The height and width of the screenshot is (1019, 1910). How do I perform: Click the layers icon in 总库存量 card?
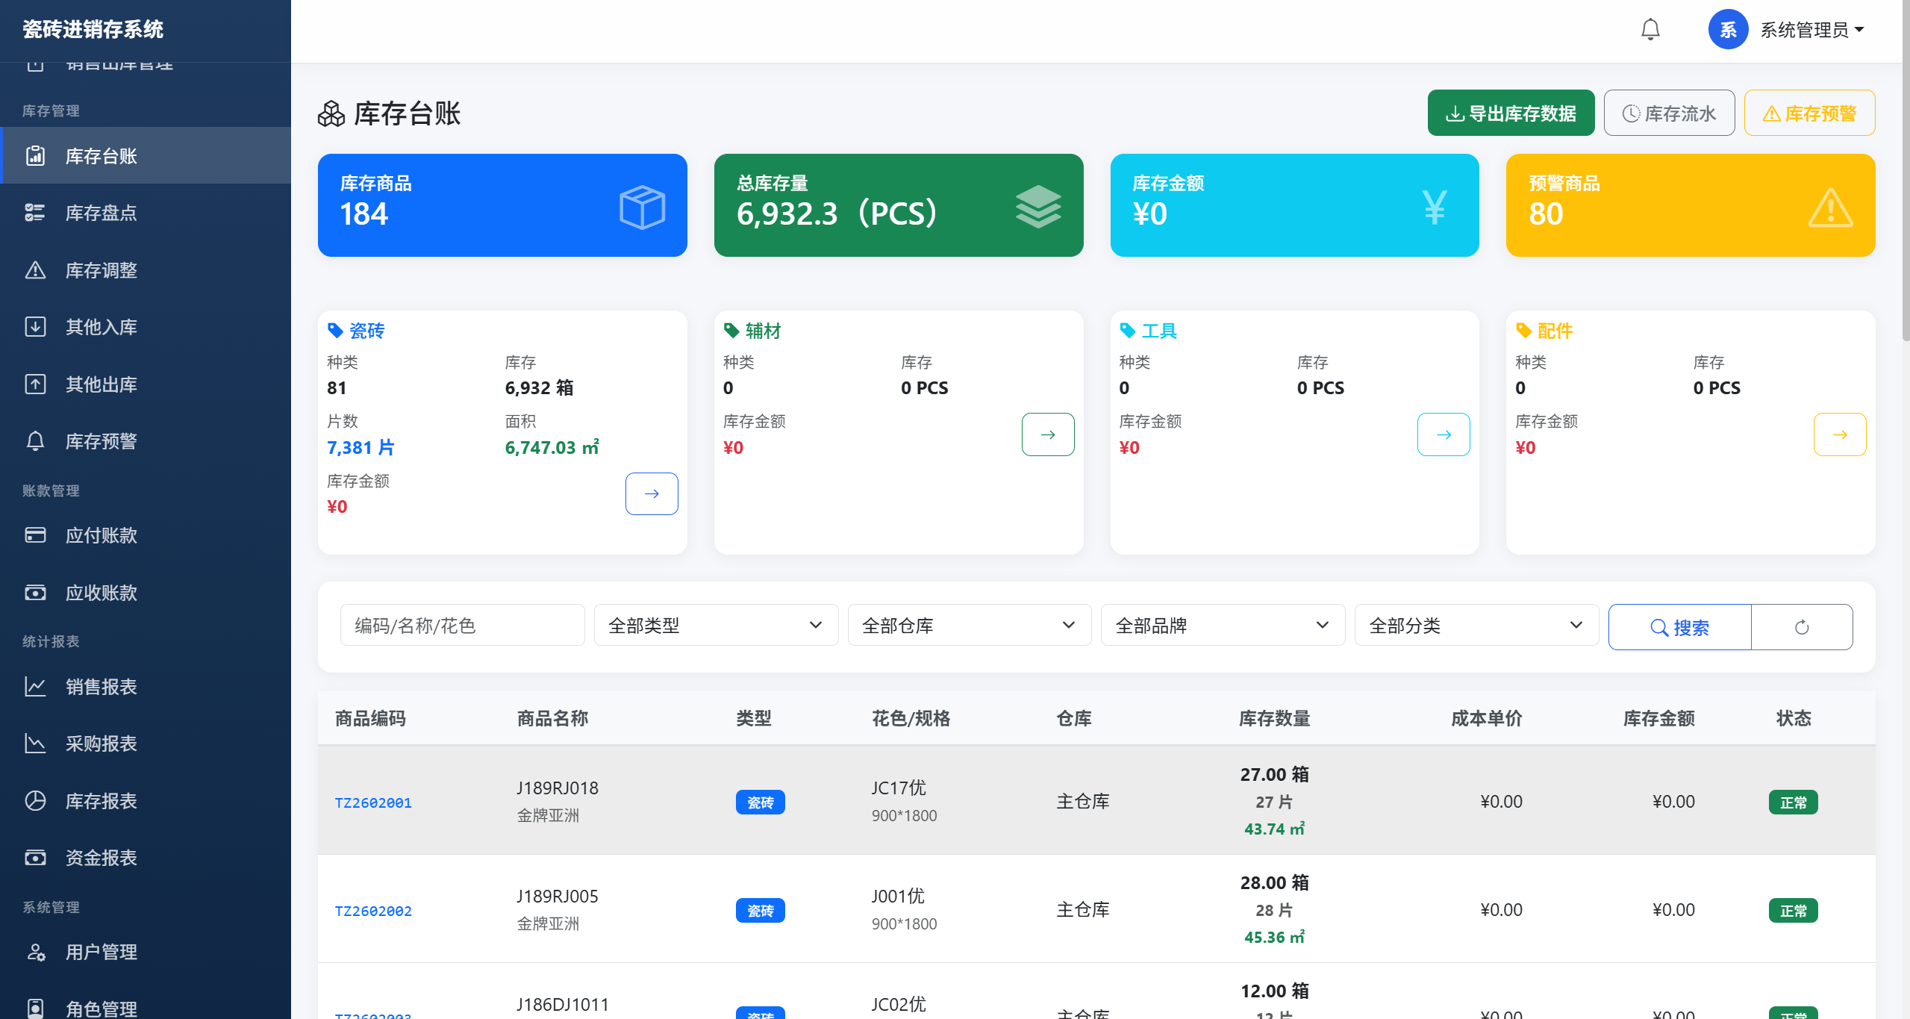[x=1038, y=207]
